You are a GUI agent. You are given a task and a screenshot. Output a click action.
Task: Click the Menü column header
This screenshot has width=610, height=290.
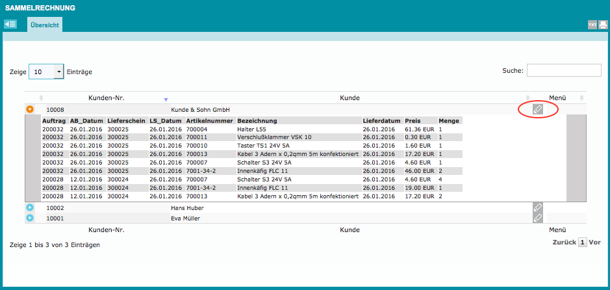pos(557,98)
